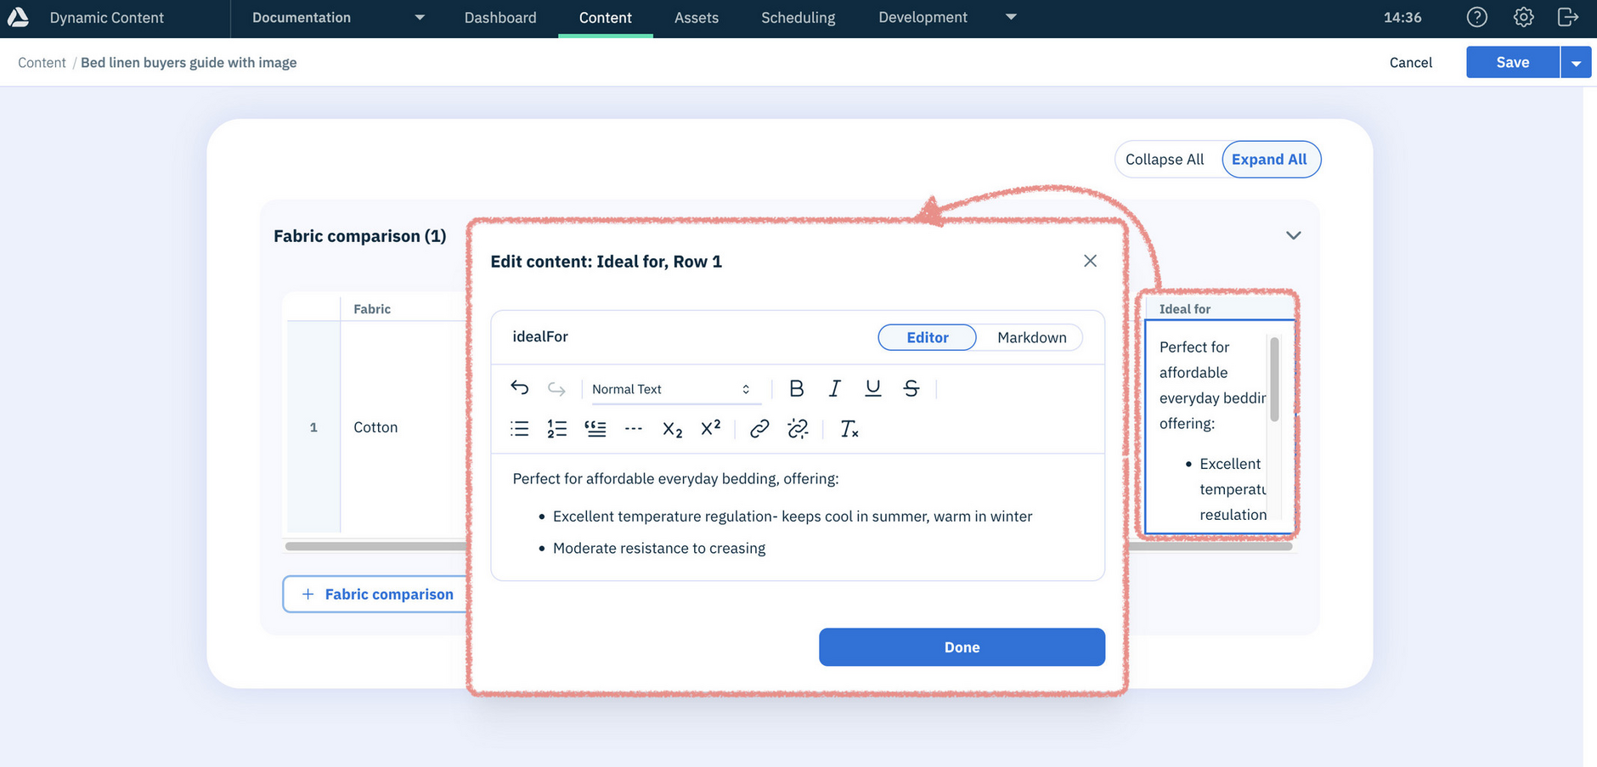Apply Superscript formatting
The width and height of the screenshot is (1597, 767).
tap(710, 429)
